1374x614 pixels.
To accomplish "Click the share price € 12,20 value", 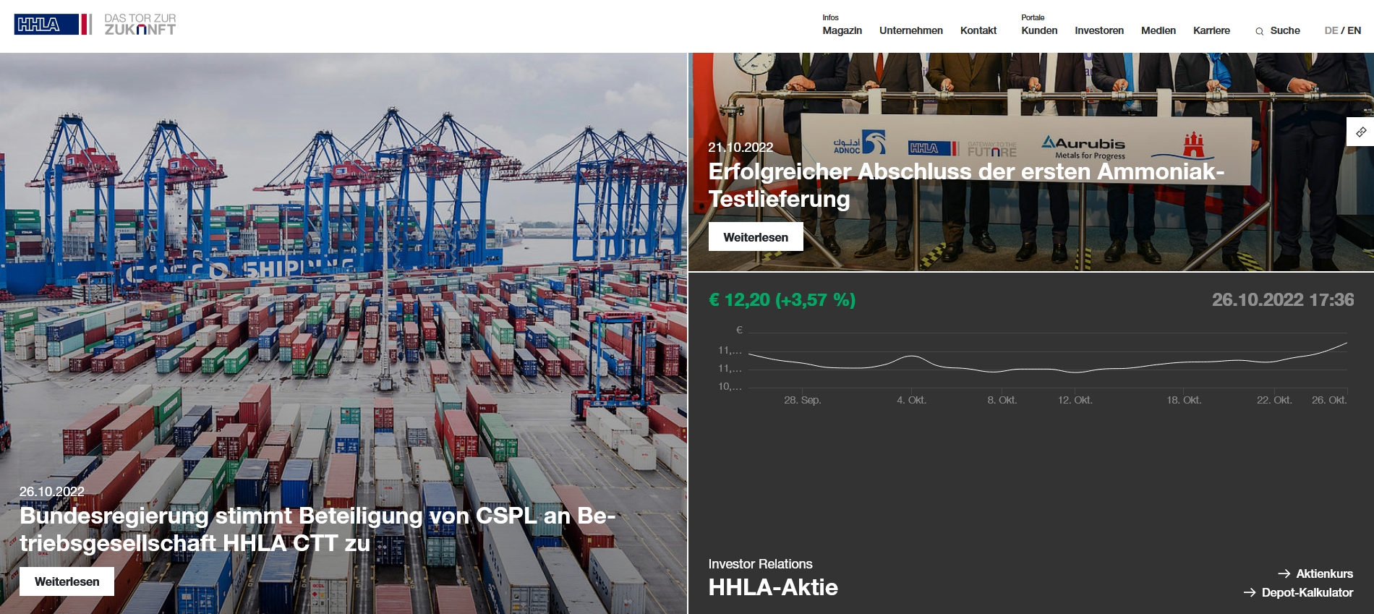I will [782, 299].
